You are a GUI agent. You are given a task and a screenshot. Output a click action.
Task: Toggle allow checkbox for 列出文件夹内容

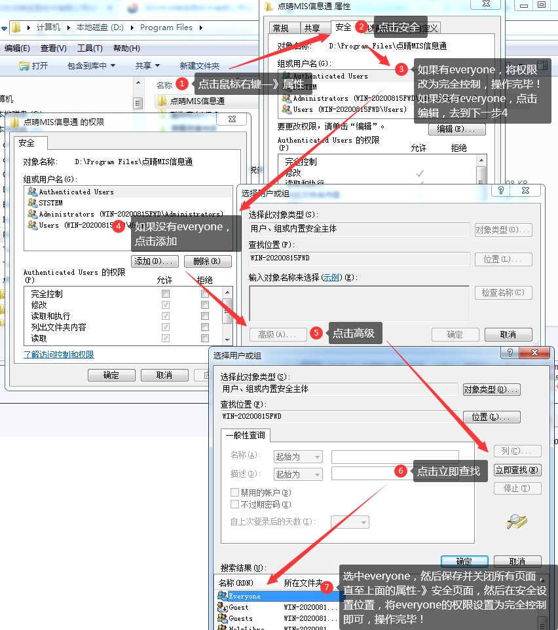166,327
